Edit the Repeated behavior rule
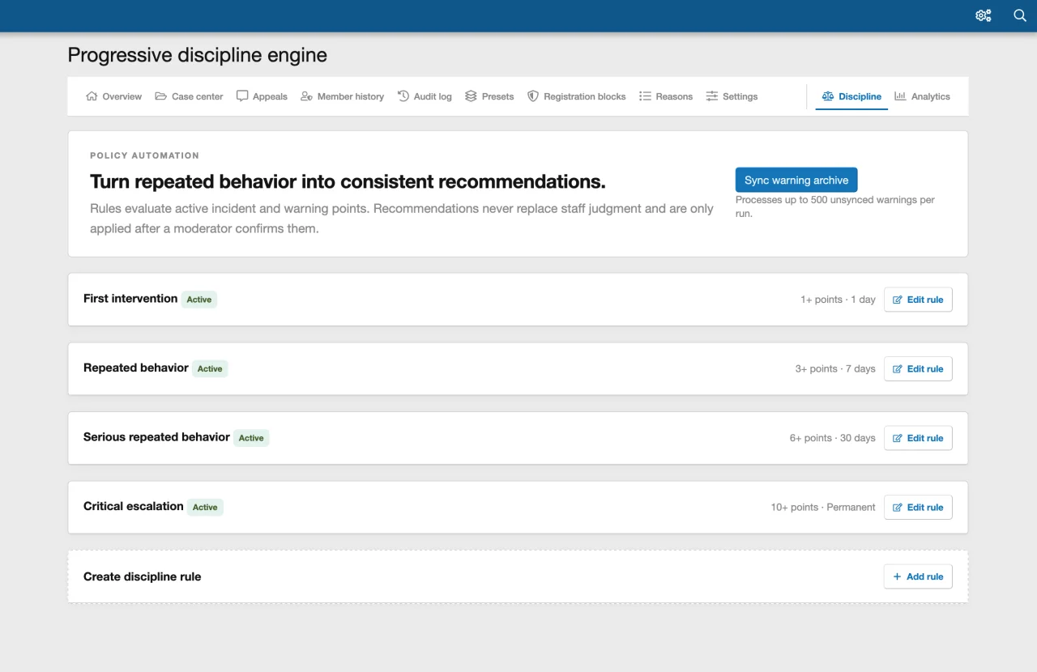Image resolution: width=1037 pixels, height=672 pixels. [918, 369]
